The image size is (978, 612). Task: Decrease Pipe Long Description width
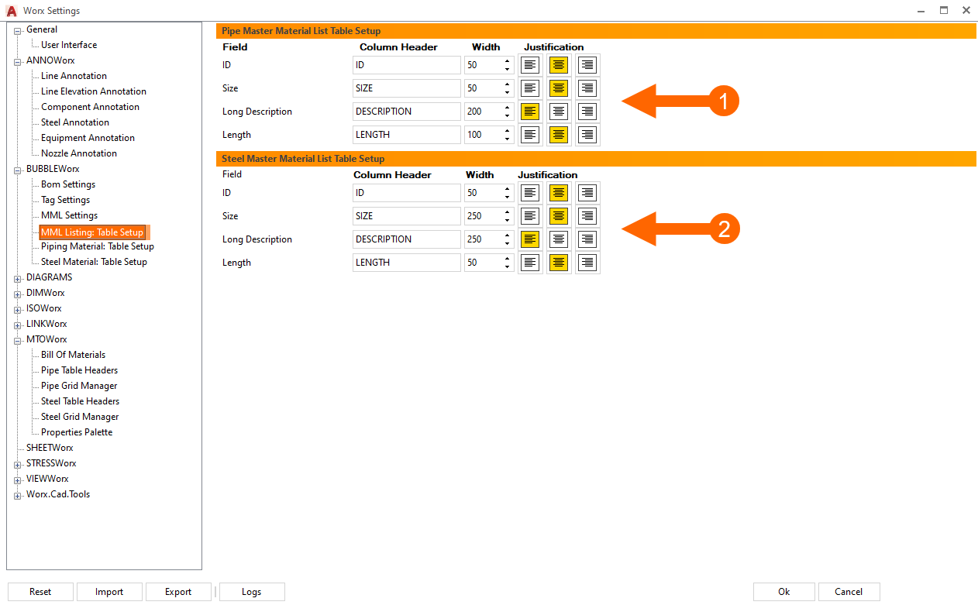coord(507,116)
